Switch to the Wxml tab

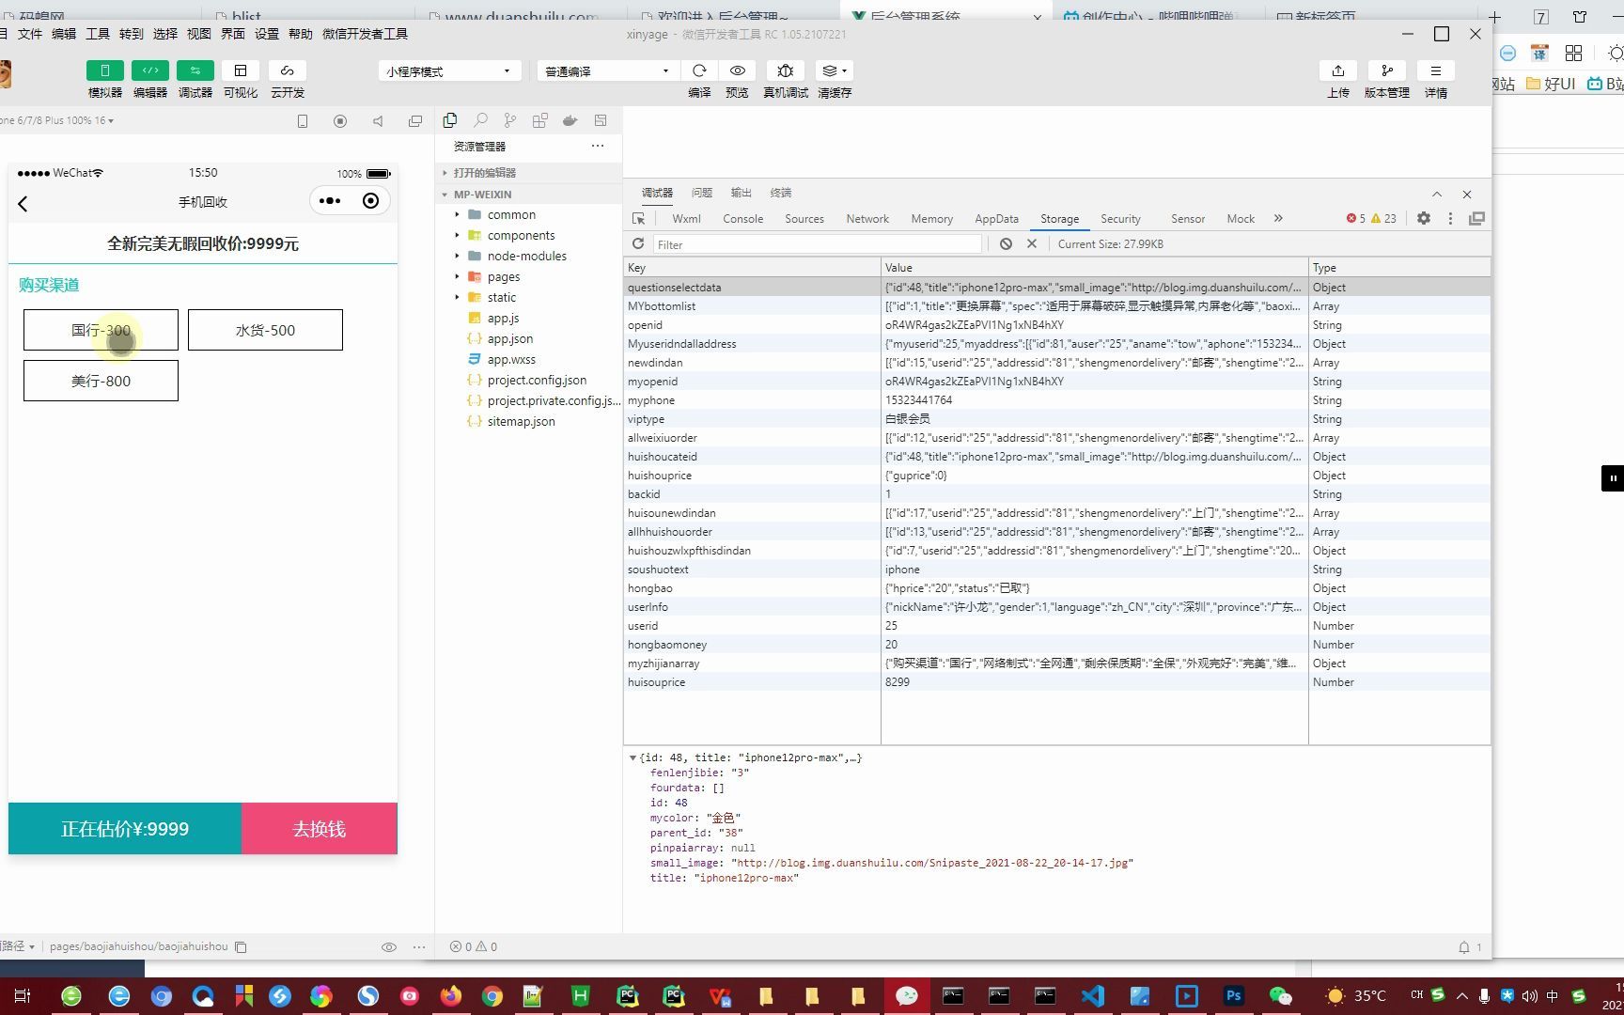tap(686, 219)
